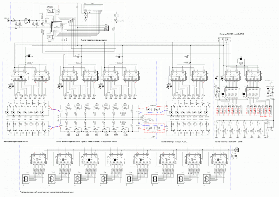
Task: Select the 'К платам POWER и ACOUSTIC' text
Action: click(x=232, y=34)
